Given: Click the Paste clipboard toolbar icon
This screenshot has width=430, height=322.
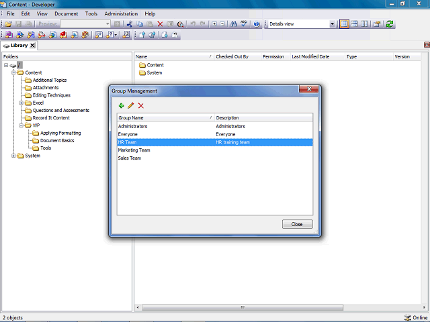Looking at the screenshot, I should [x=150, y=24].
